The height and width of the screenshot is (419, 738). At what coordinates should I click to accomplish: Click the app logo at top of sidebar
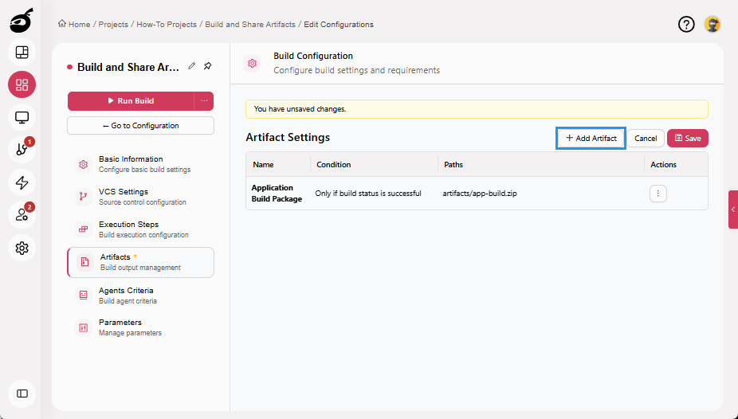point(22,21)
